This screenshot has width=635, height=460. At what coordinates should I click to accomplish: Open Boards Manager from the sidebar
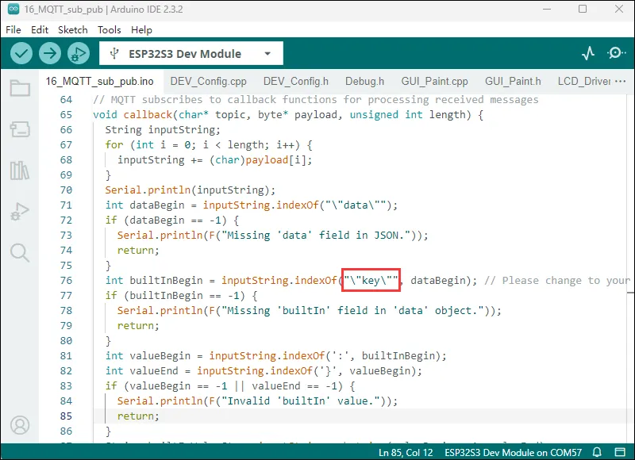click(x=20, y=129)
